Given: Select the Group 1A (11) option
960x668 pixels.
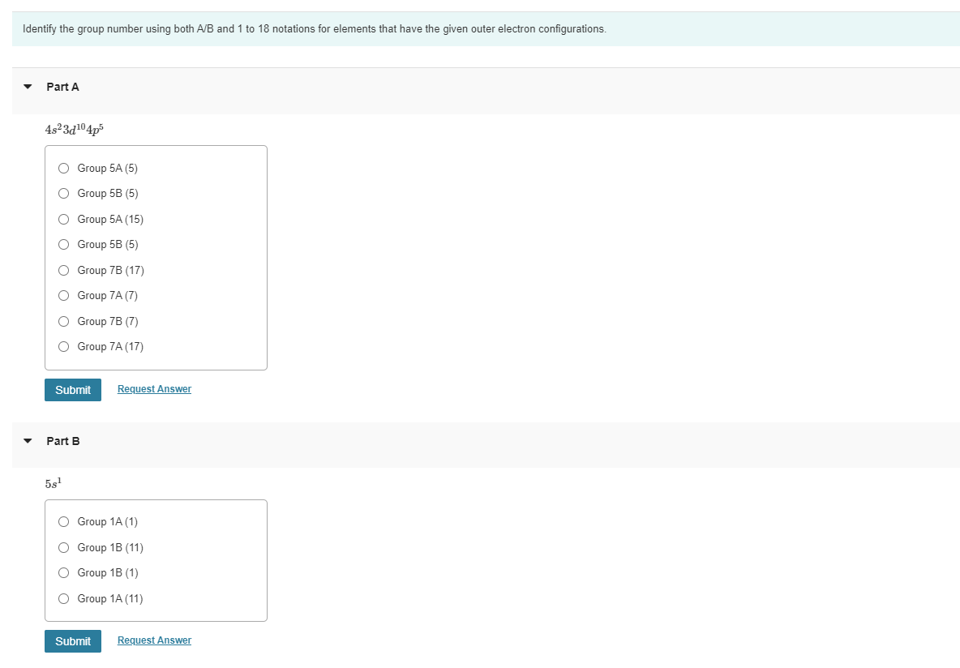Looking at the screenshot, I should pos(63,598).
